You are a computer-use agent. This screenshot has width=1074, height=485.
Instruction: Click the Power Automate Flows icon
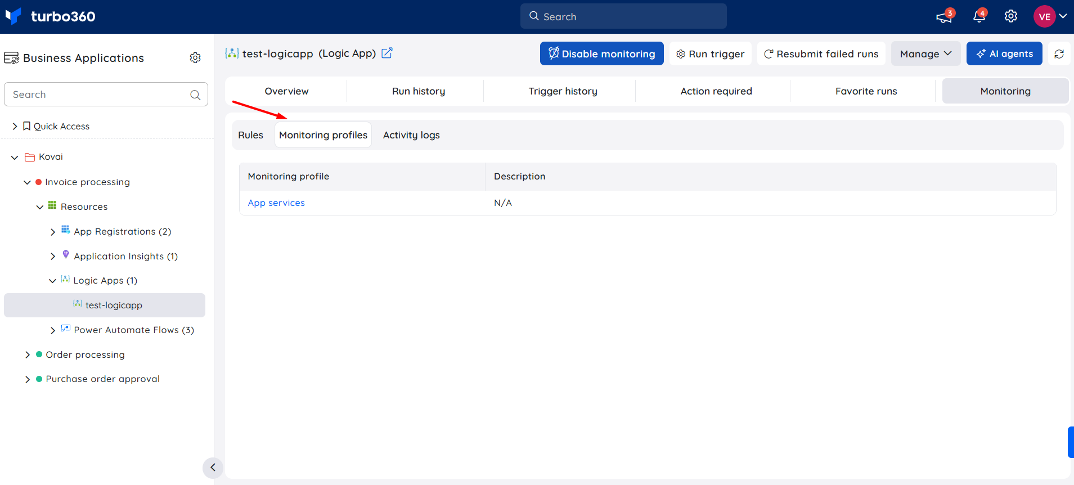66,329
